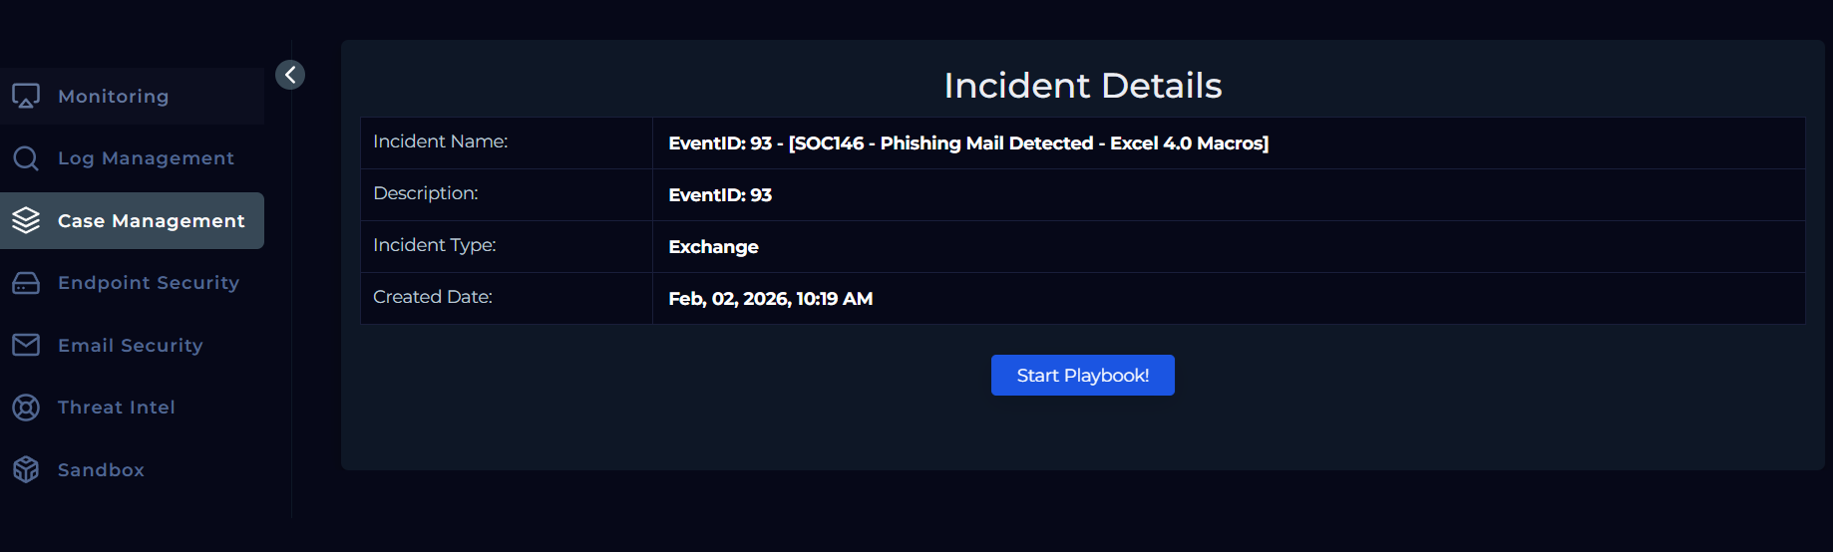The height and width of the screenshot is (552, 1833).
Task: Open the Email Security section
Action: [131, 346]
